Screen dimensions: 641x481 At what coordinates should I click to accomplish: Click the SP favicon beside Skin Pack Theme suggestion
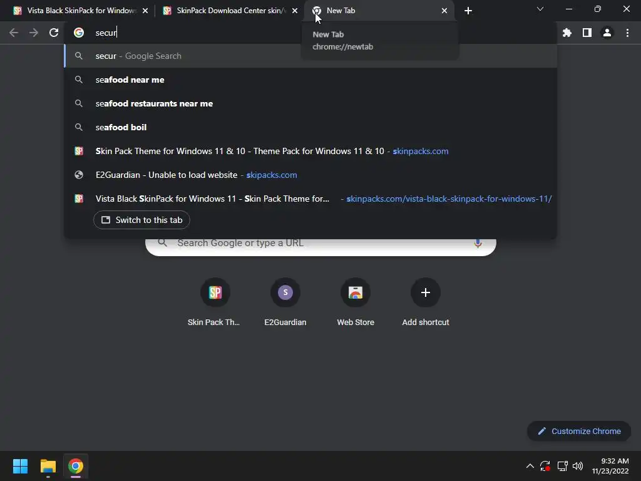click(x=79, y=151)
